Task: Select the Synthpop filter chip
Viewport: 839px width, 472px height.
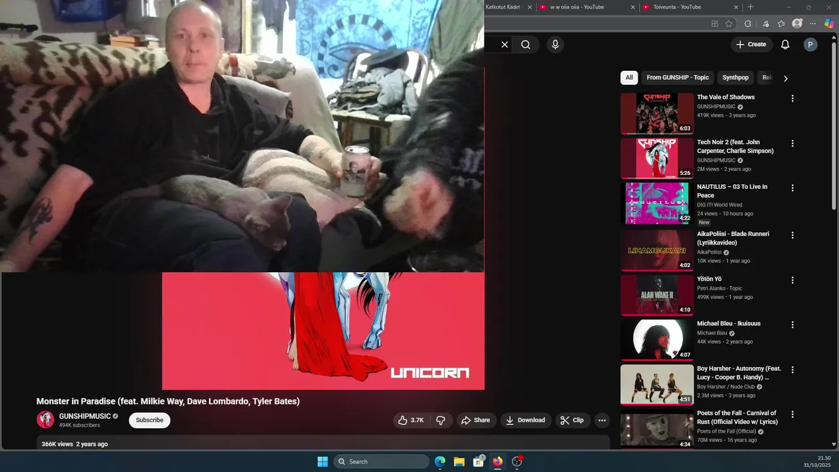Action: 735,77
